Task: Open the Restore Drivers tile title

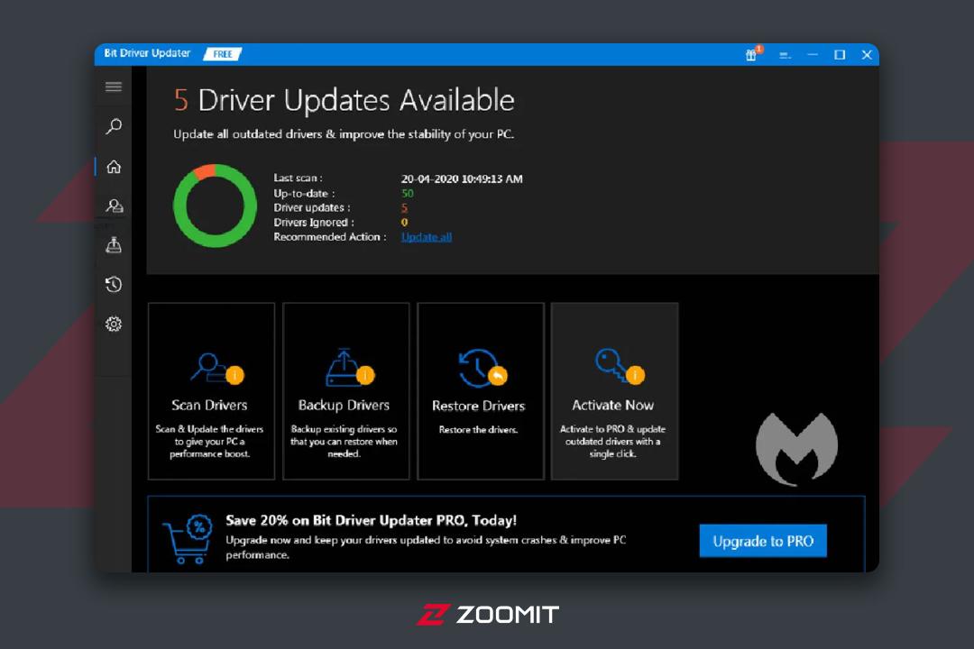Action: pyautogui.click(x=478, y=406)
